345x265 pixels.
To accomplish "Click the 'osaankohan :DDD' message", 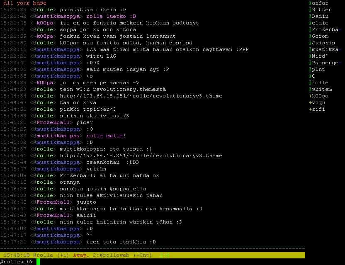I will [x=112, y=162].
